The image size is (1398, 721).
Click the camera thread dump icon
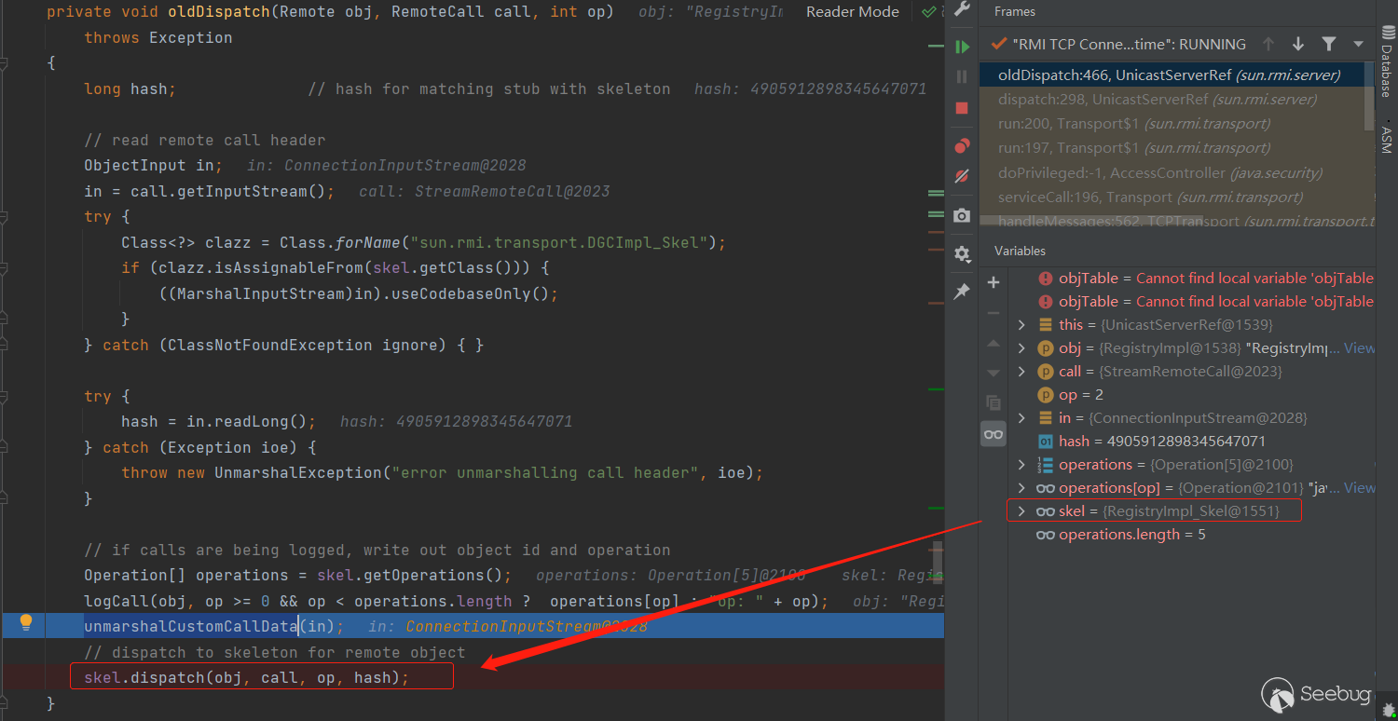[x=963, y=216]
